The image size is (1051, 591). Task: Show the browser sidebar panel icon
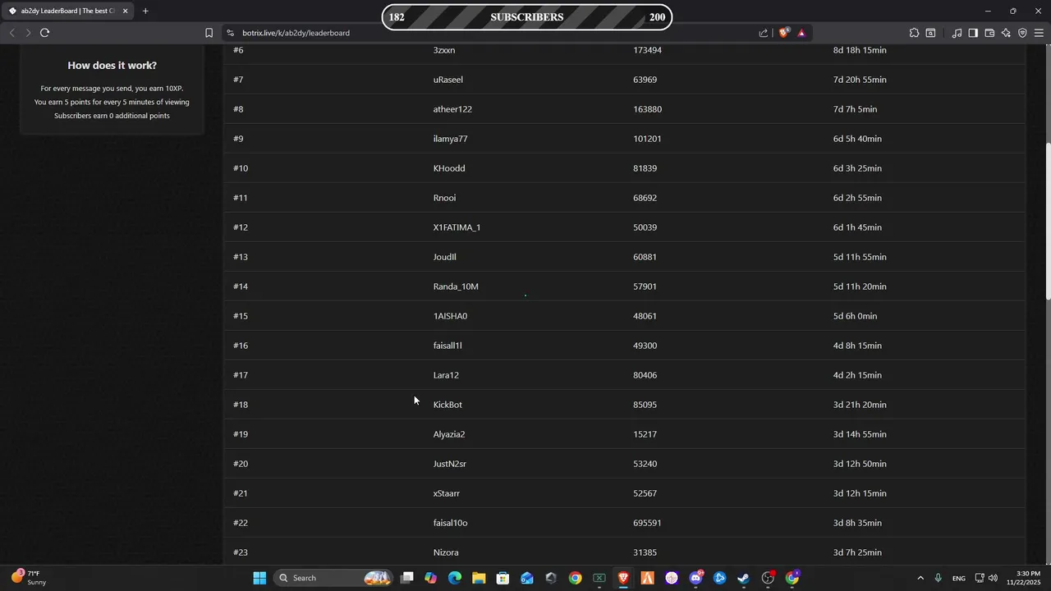973,33
